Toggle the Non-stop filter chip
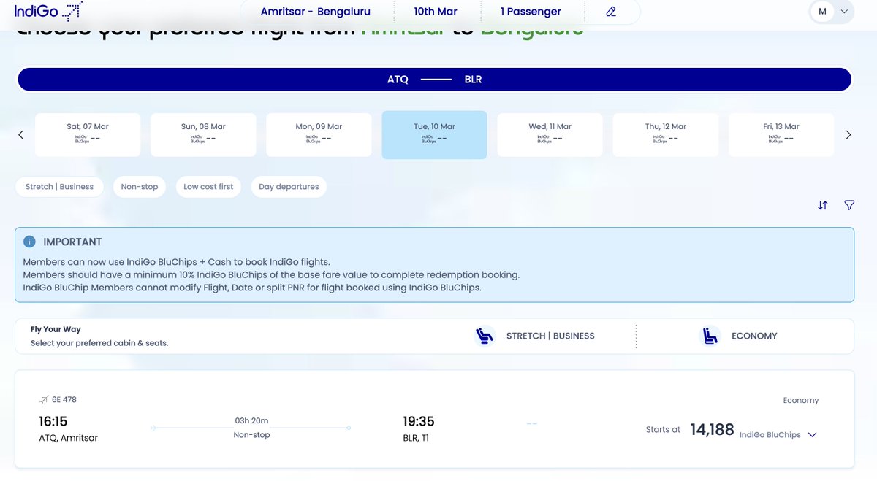Screen dimensions: 877x481 [140, 187]
